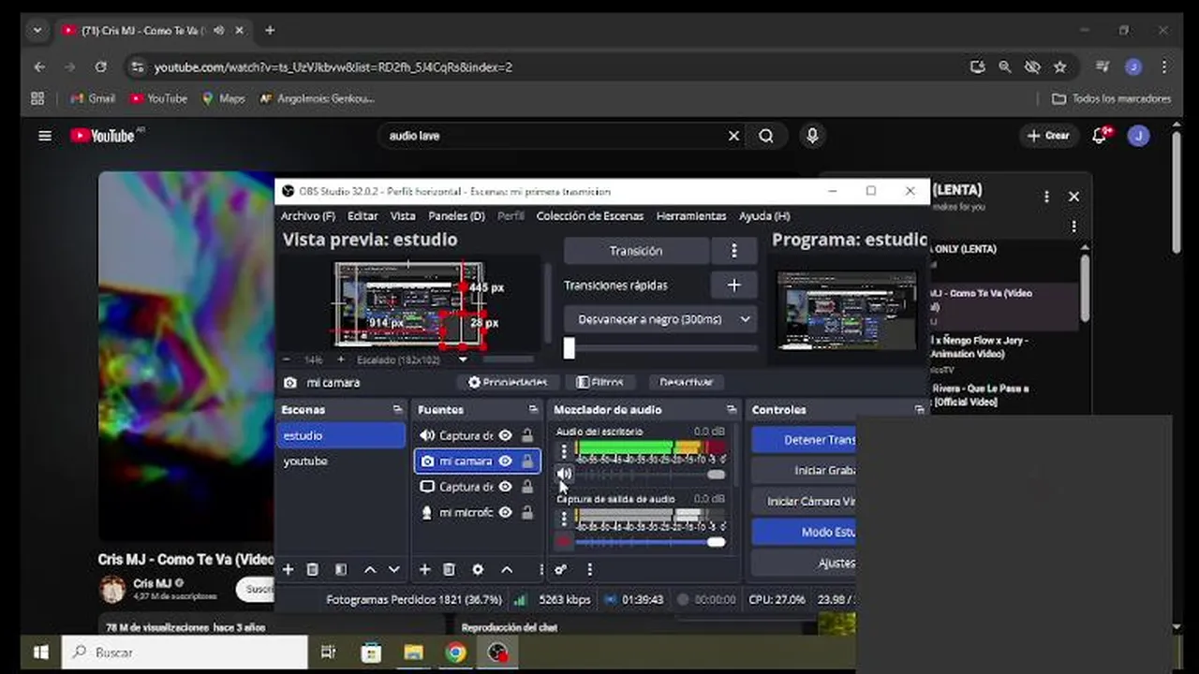Open Colección de Escenas menu
The height and width of the screenshot is (674, 1199).
pos(590,216)
